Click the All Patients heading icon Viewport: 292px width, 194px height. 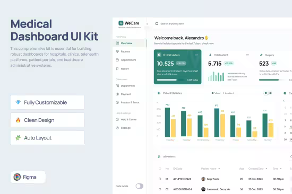(x=159, y=156)
